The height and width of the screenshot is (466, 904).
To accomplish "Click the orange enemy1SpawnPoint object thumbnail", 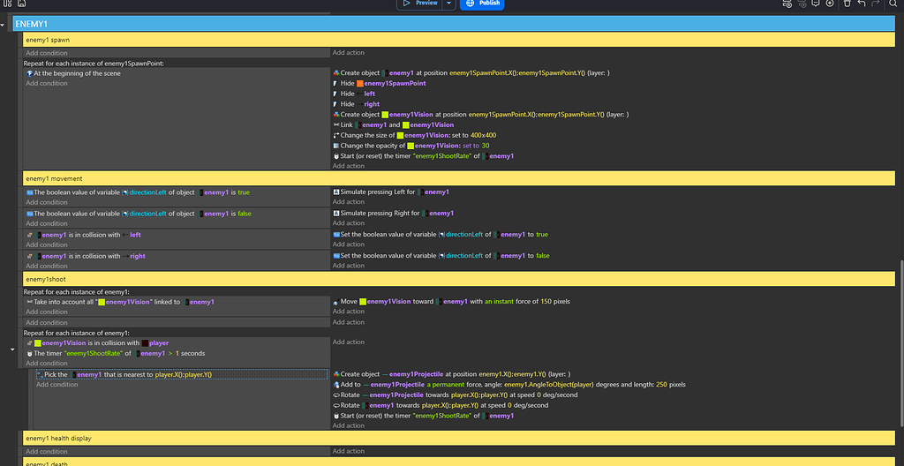I will [x=360, y=84].
